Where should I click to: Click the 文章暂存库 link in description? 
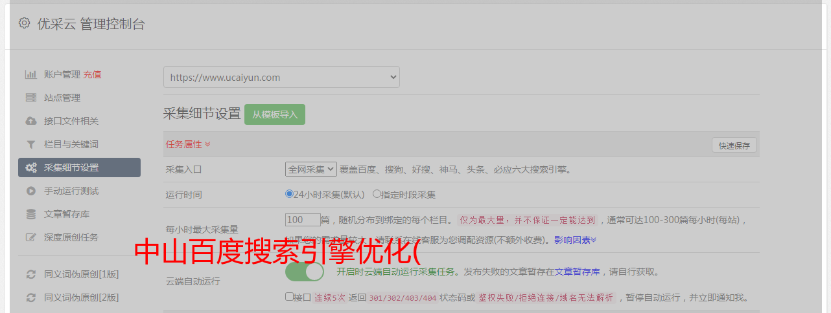tap(577, 272)
